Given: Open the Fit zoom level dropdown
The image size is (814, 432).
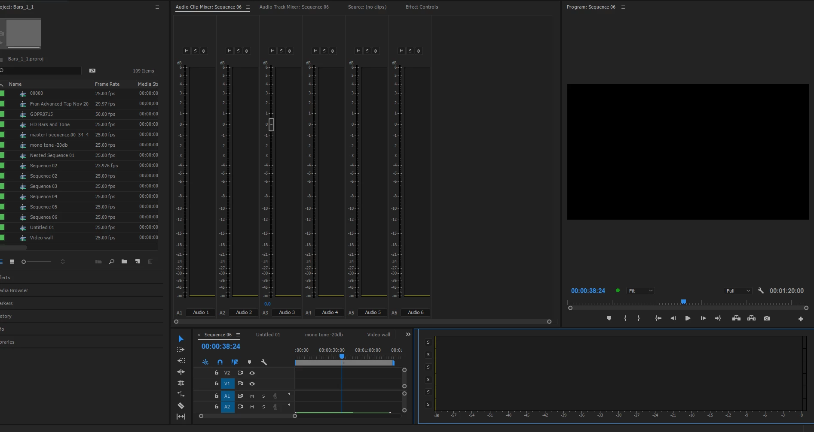Looking at the screenshot, I should coord(640,291).
